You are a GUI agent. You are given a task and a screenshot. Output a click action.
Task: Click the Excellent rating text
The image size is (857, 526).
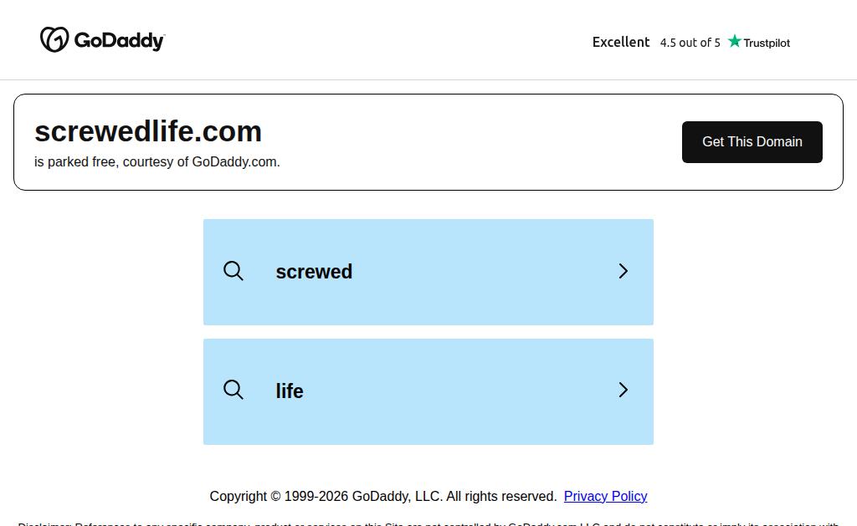[x=621, y=42]
